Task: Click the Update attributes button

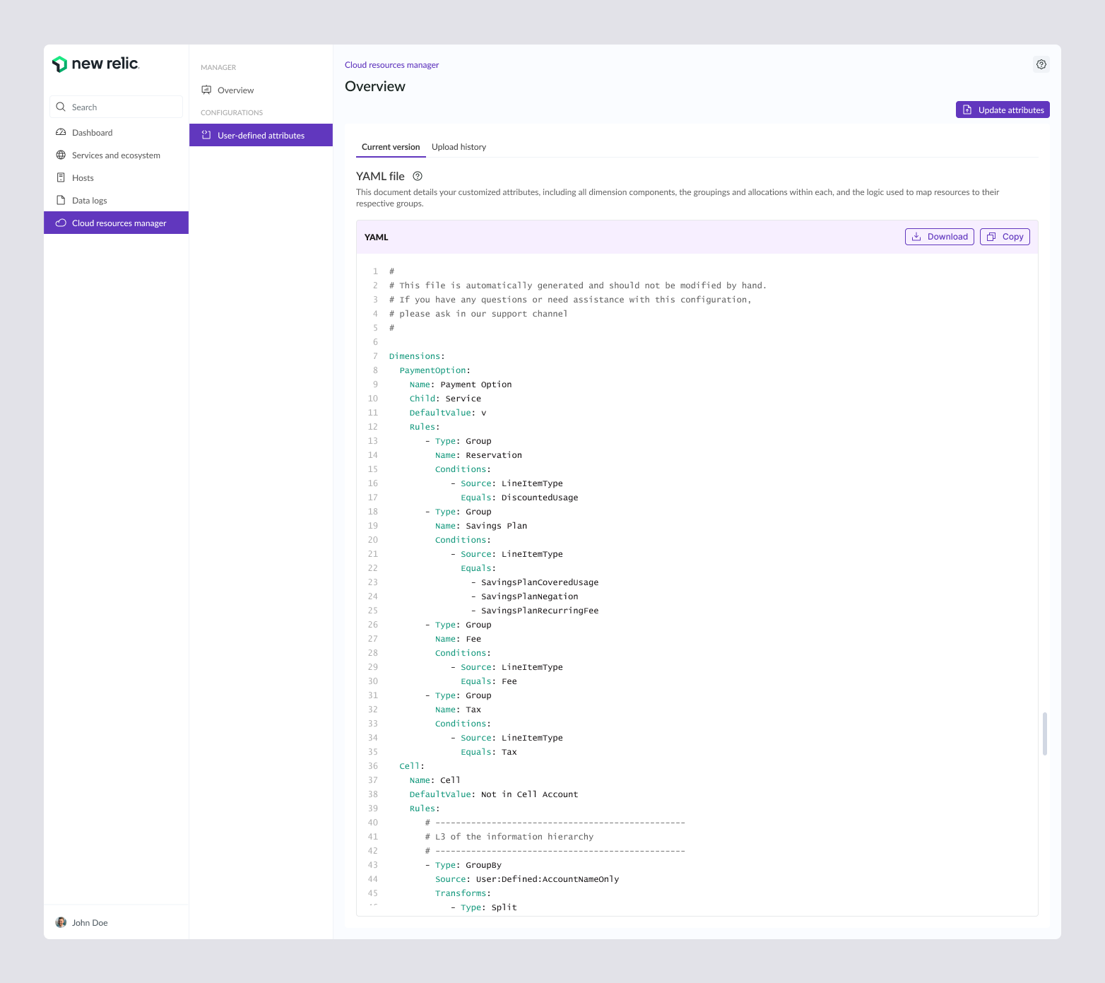Action: pos(1003,110)
